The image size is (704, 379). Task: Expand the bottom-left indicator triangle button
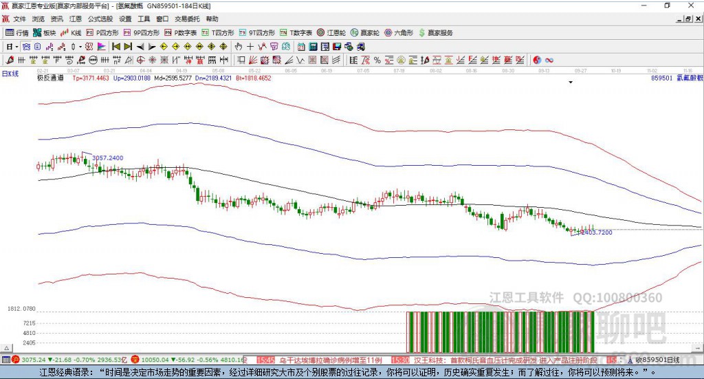[x=6, y=348]
